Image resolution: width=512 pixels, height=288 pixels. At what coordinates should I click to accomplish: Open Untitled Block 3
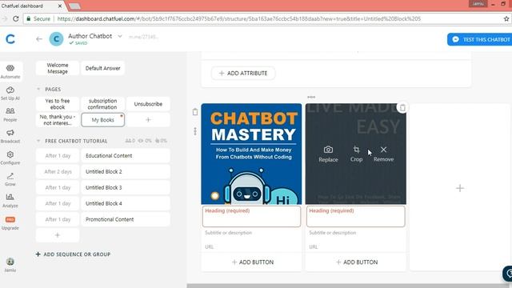(126, 187)
